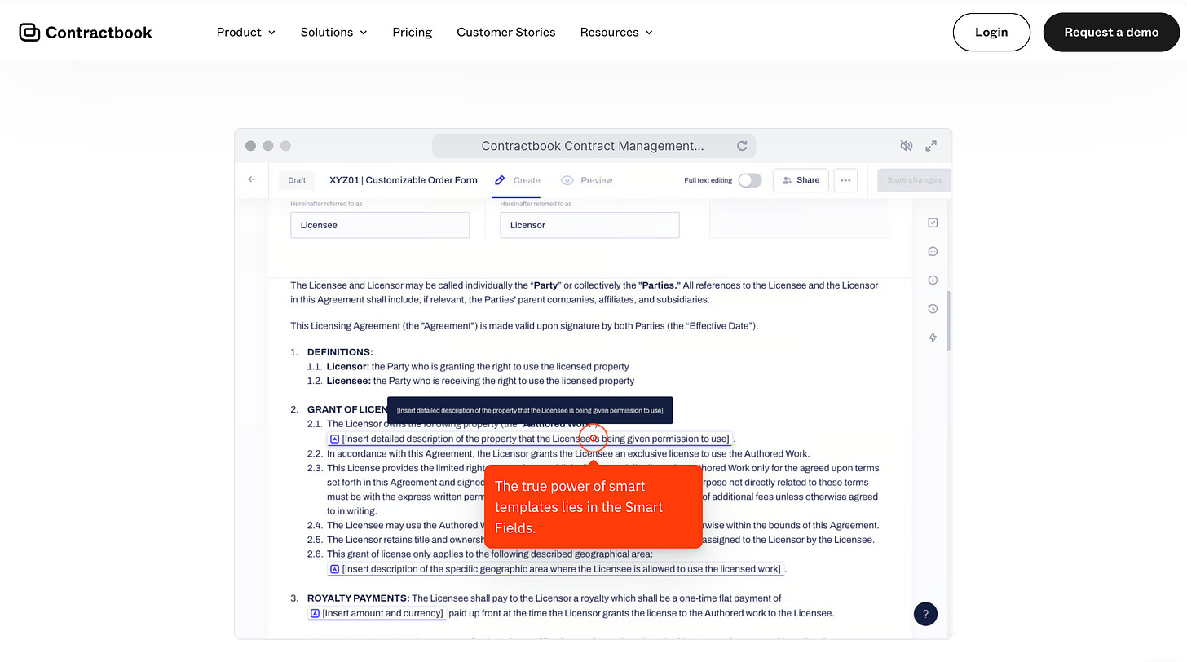Screen dimensions: 1187x662
Task: Click the smart field icon before property description
Action: (x=334, y=439)
